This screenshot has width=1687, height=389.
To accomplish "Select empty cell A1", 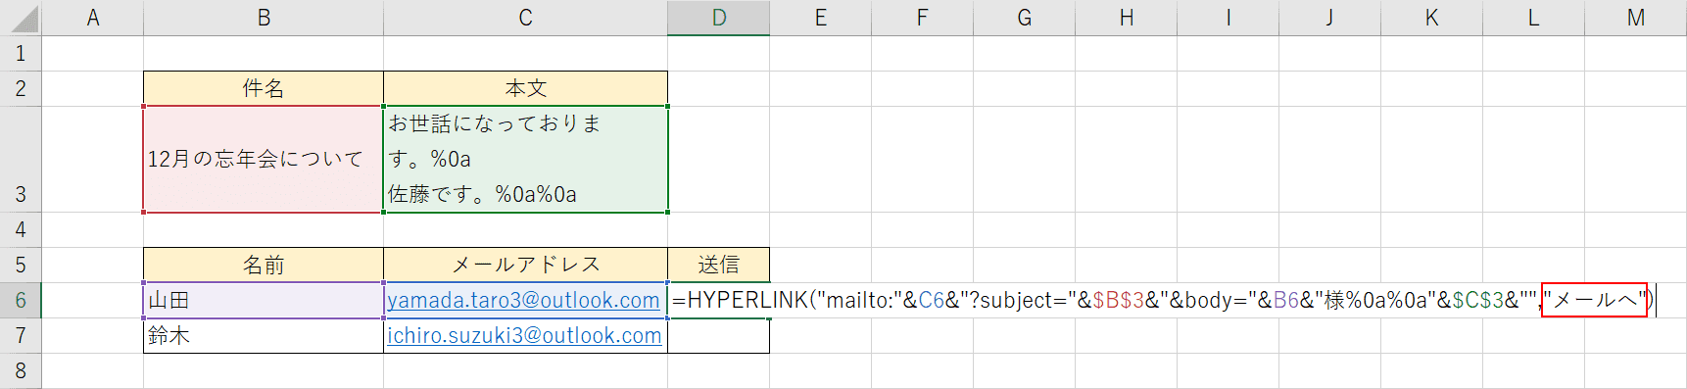I will point(93,53).
